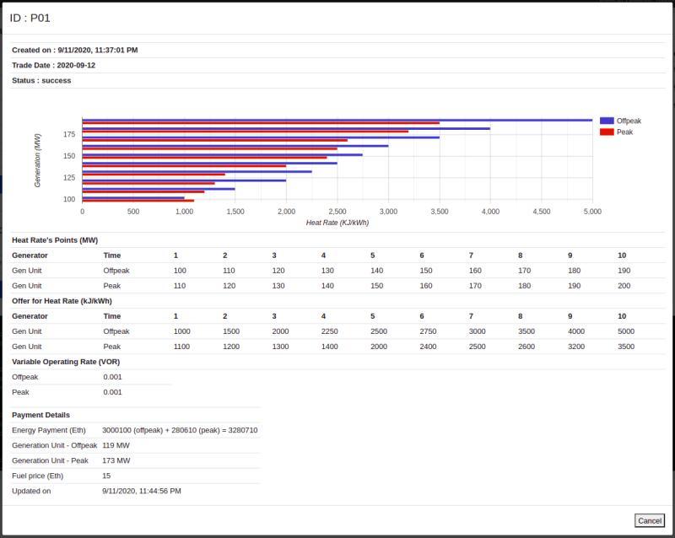This screenshot has height=538, width=675.
Task: Click Offpeak heat rate offer '2250'
Action: tap(329, 331)
